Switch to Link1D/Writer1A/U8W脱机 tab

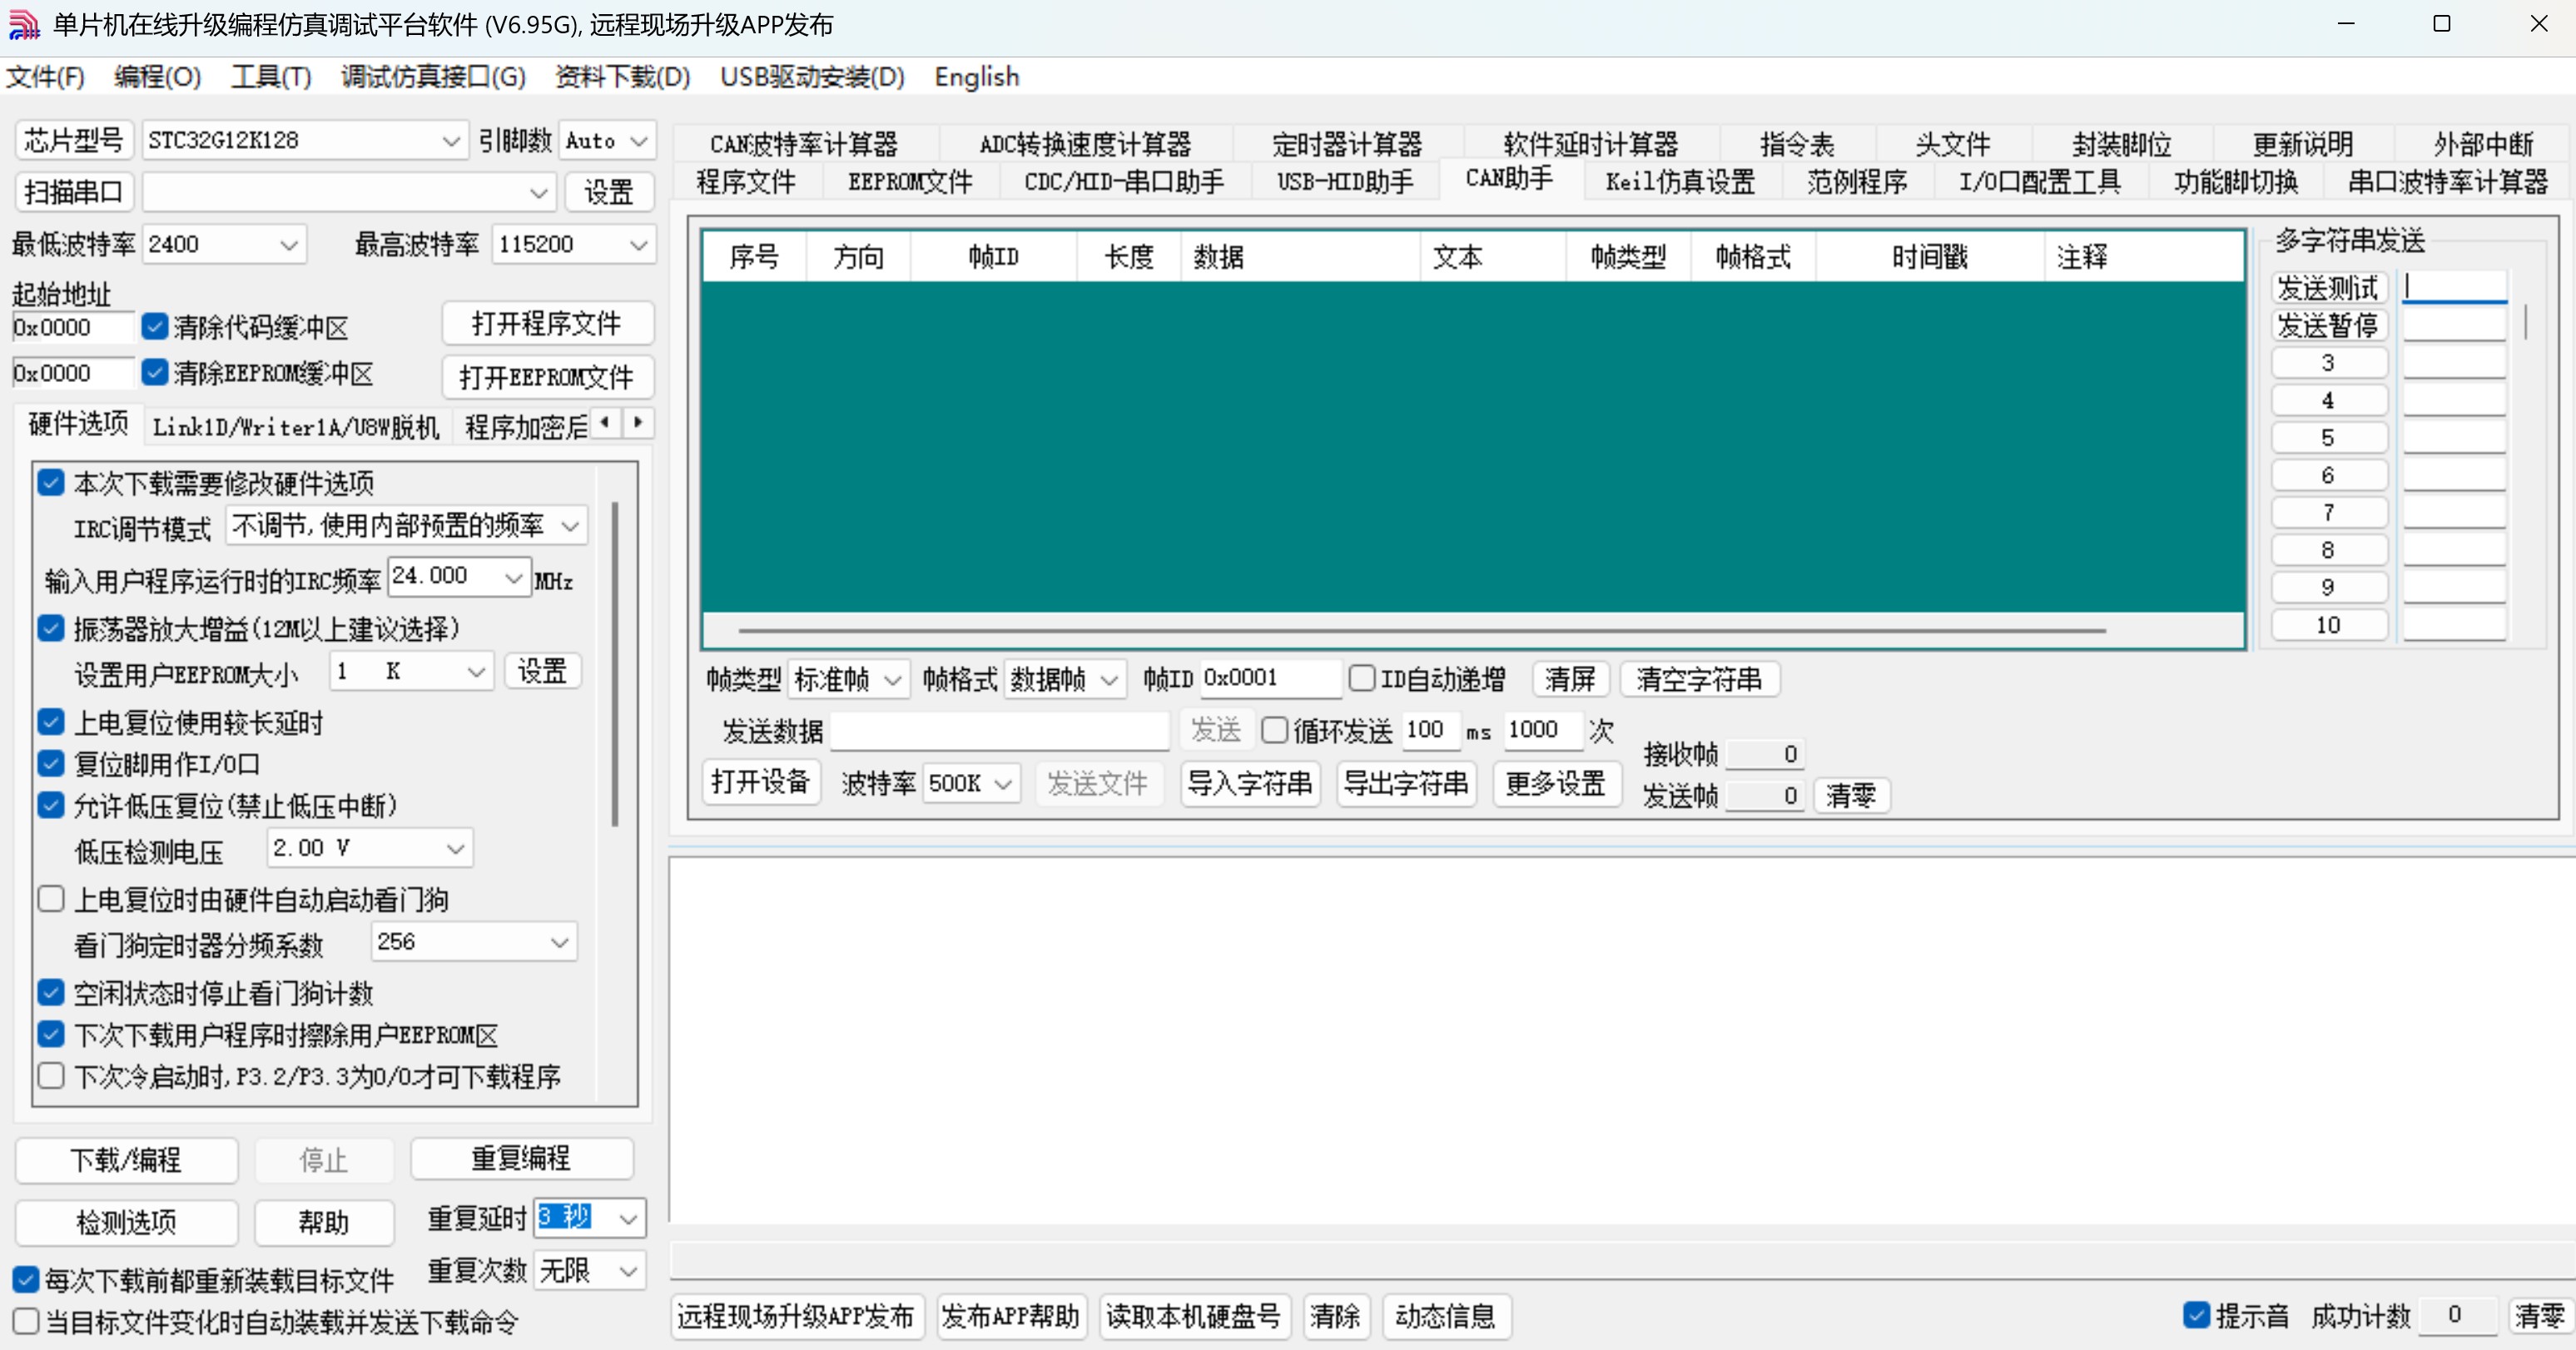[296, 427]
